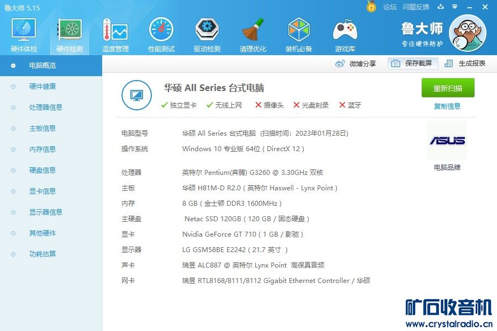Select 电脑概览 overview sidebar tab
Image resolution: width=497 pixels, height=331 pixels.
[x=51, y=66]
